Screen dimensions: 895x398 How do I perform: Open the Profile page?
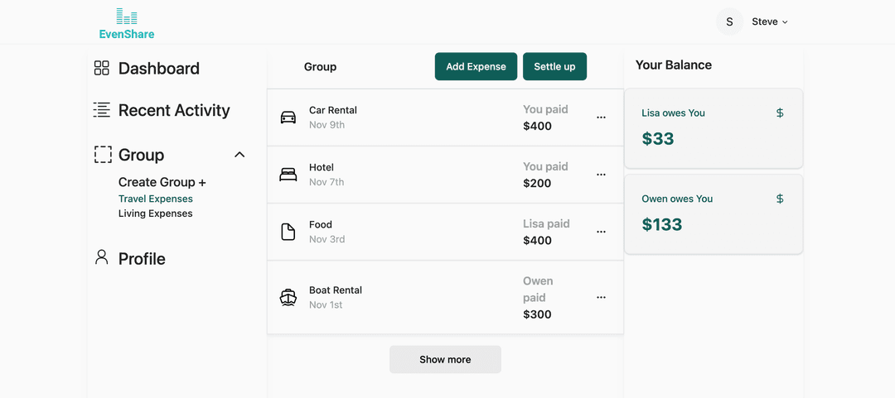[142, 259]
